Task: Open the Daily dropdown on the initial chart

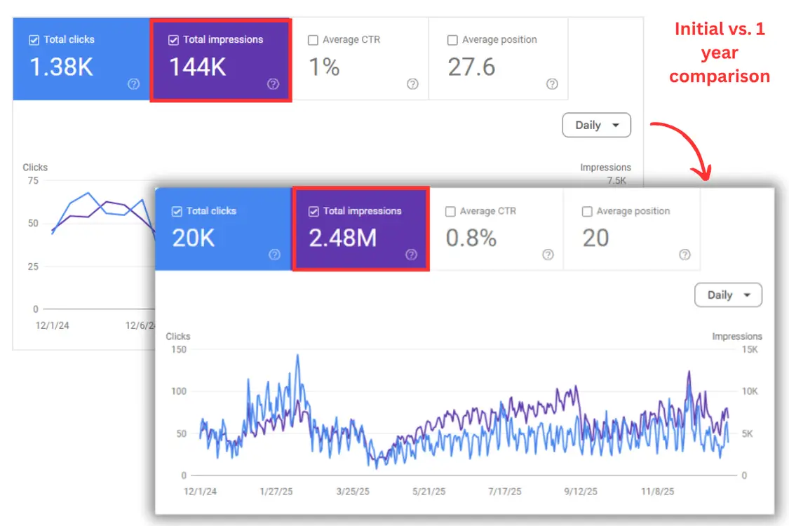Action: [596, 125]
